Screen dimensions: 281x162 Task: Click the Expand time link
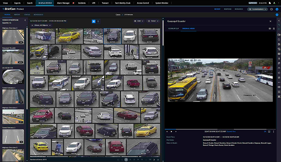(x=231, y=131)
